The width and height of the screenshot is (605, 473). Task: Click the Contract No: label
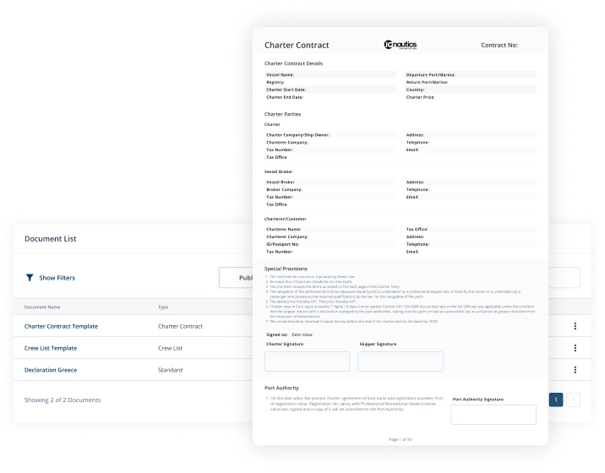pos(499,45)
